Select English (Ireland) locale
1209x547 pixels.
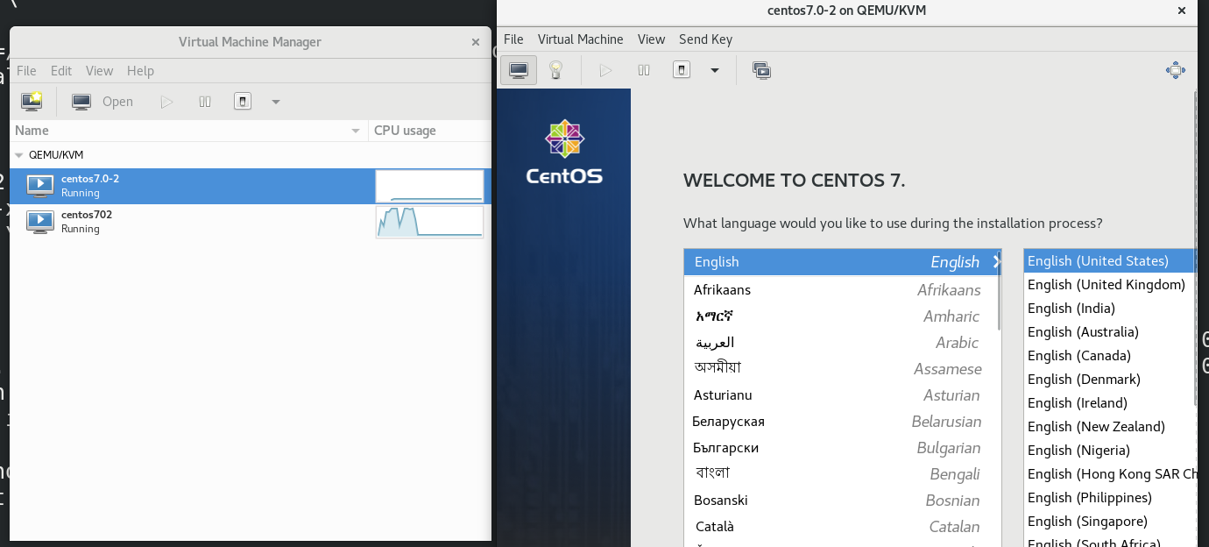point(1110,403)
